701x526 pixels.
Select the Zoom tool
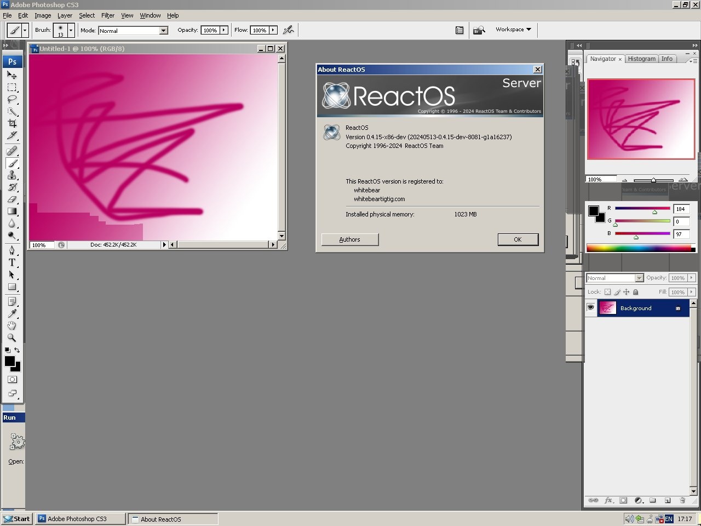[x=12, y=338]
